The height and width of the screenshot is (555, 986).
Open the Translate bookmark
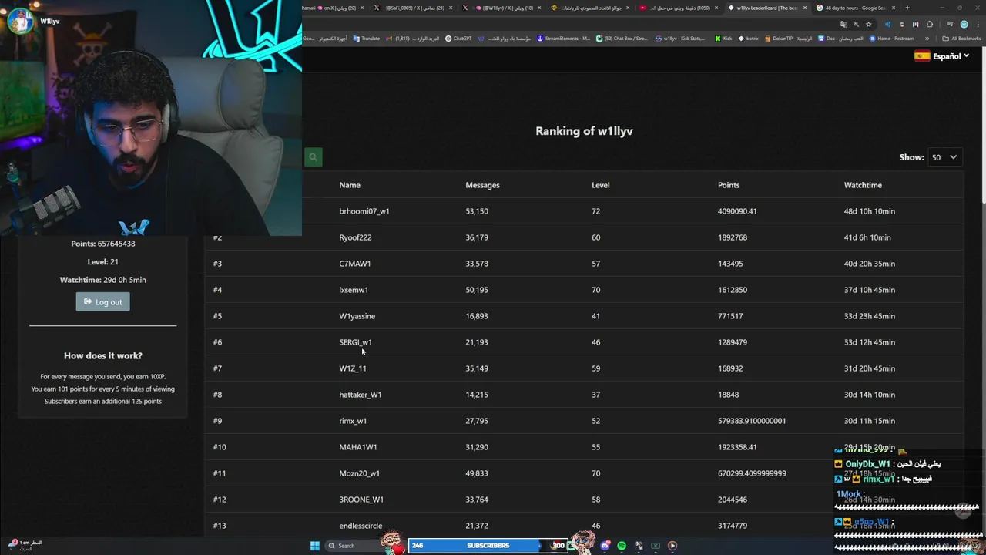tap(367, 39)
